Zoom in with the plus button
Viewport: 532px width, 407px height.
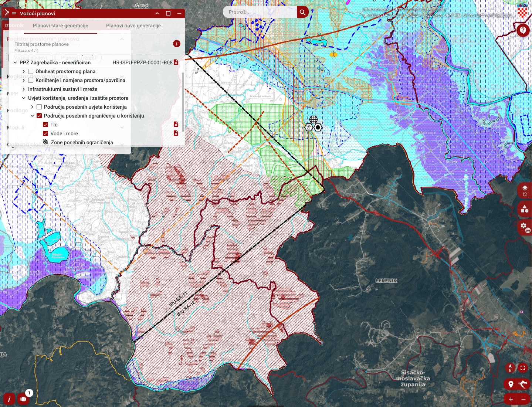point(511,399)
